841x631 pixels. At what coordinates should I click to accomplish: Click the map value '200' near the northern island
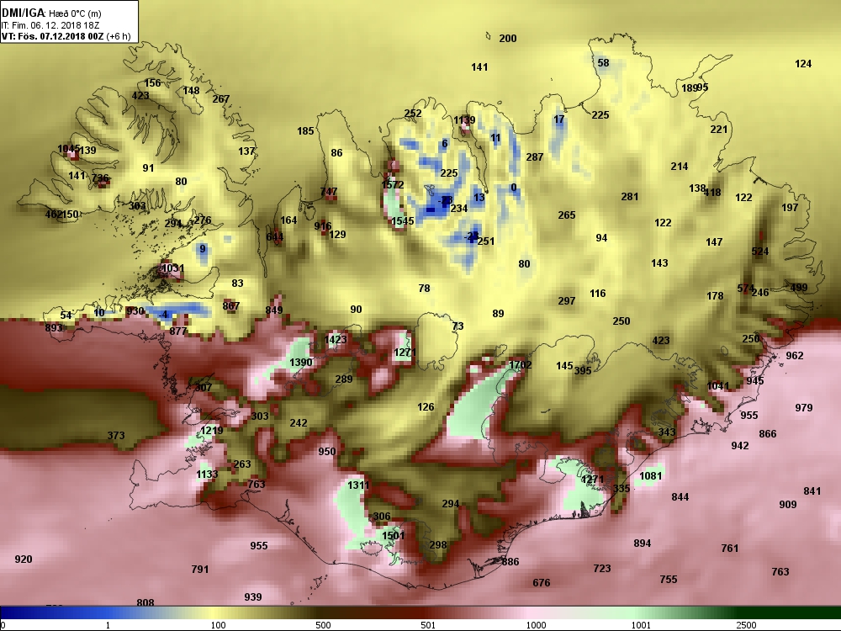(x=508, y=39)
